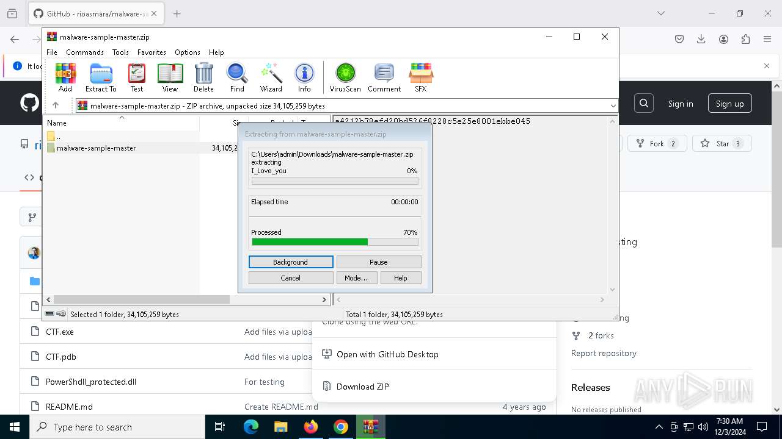Click the Extract To toolbar icon

[x=101, y=77]
